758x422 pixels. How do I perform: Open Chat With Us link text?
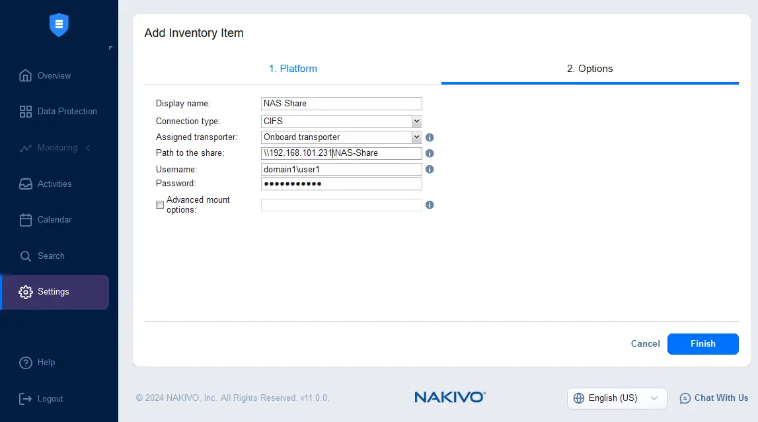[x=721, y=398]
